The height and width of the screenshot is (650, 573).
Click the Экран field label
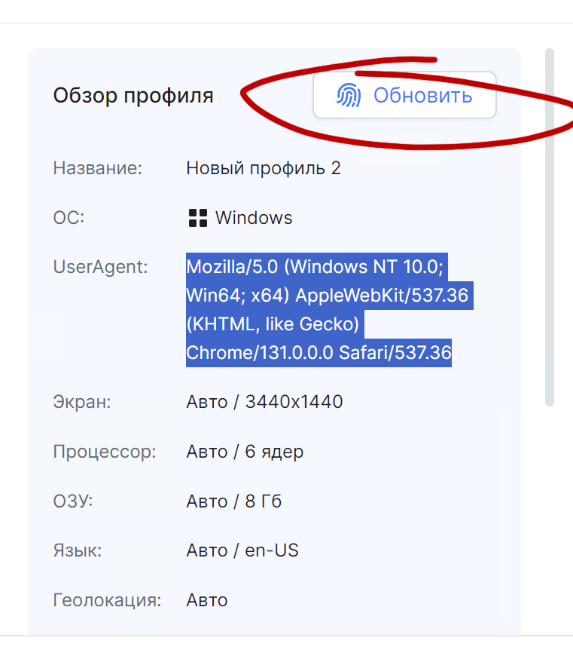click(82, 403)
